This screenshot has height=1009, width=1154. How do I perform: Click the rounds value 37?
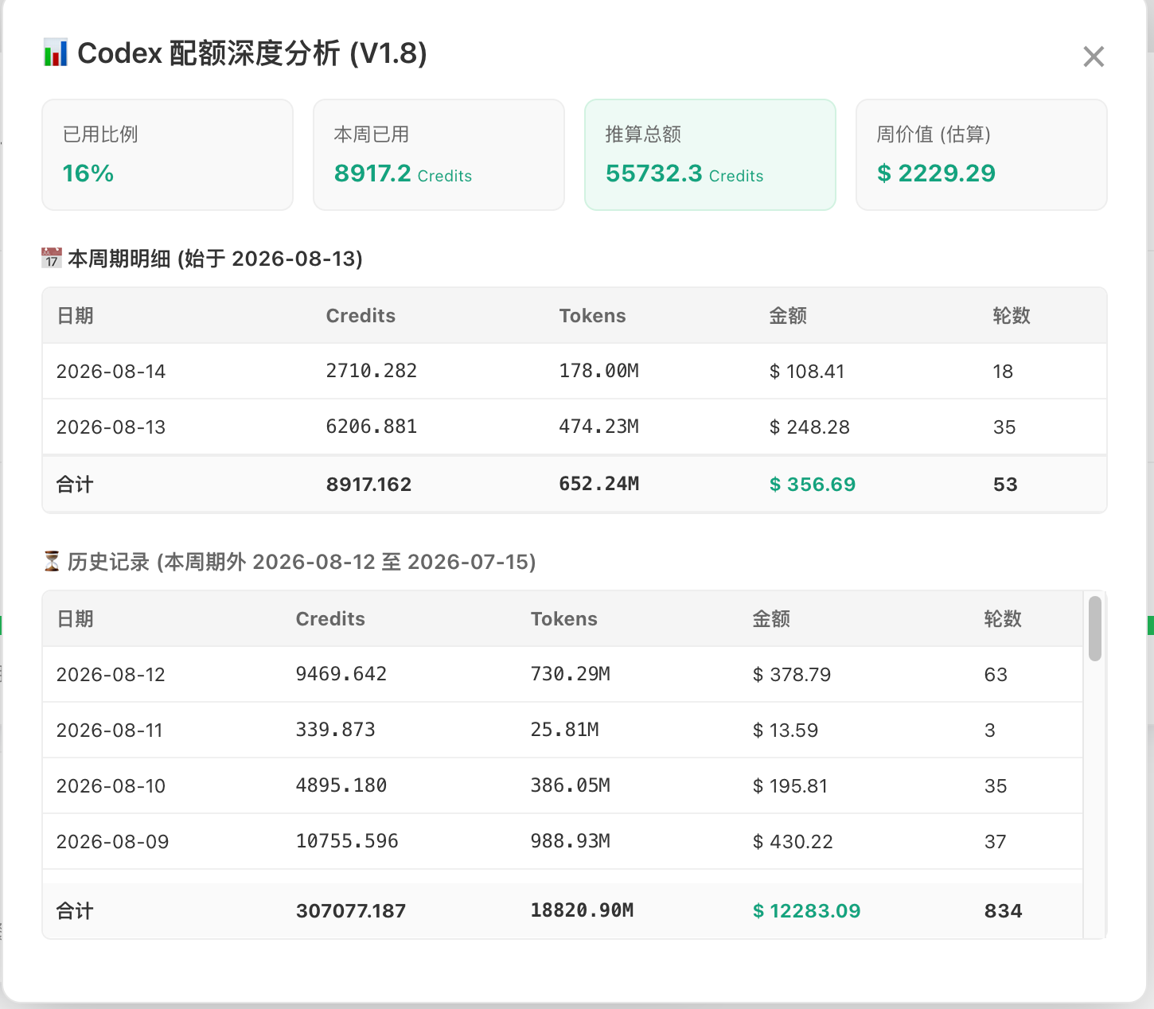pos(995,842)
